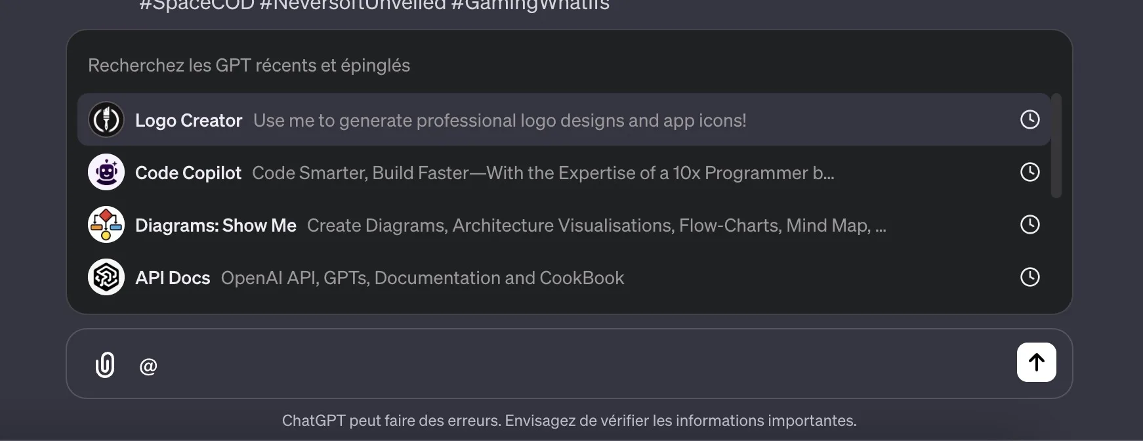The height and width of the screenshot is (441, 1143).
Task: Click the GPT list vertical scrollbar
Action: [1056, 146]
